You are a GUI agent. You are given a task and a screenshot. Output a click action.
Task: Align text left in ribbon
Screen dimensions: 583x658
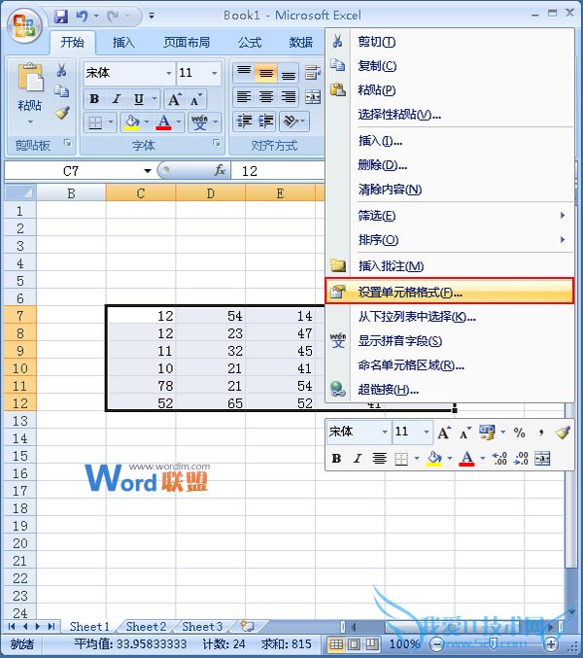click(244, 97)
